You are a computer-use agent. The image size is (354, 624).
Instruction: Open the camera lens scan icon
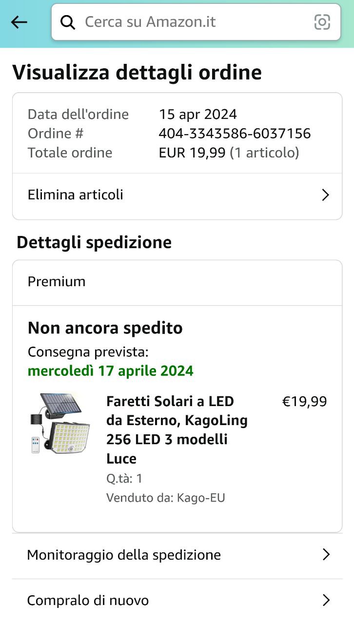[322, 22]
